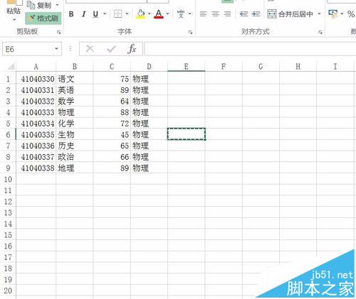Click the Format Painter (格式刷) button
This screenshot has height=299, width=356.
[x=43, y=18]
